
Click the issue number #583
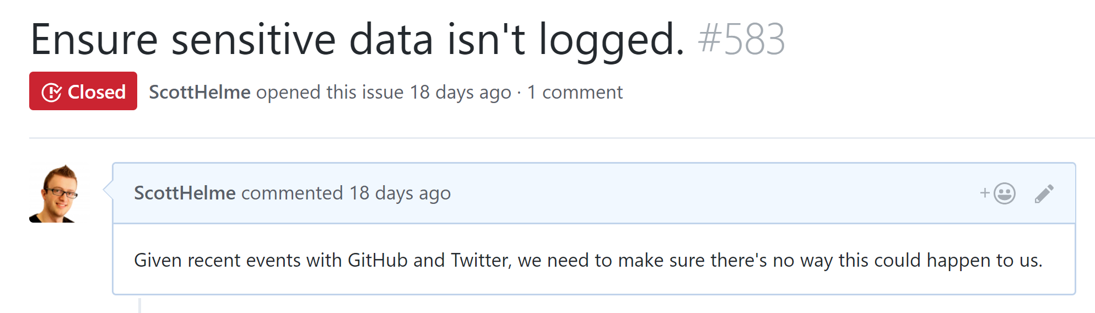(x=741, y=40)
